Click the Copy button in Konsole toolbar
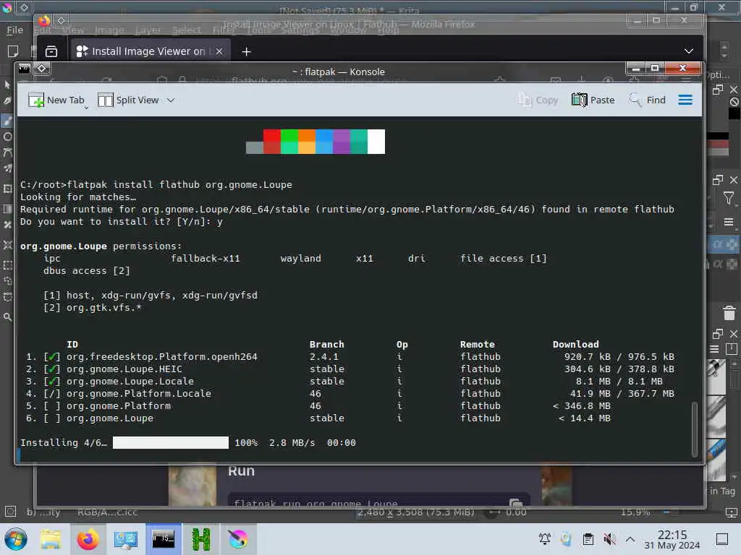The width and height of the screenshot is (741, 555). 538,100
